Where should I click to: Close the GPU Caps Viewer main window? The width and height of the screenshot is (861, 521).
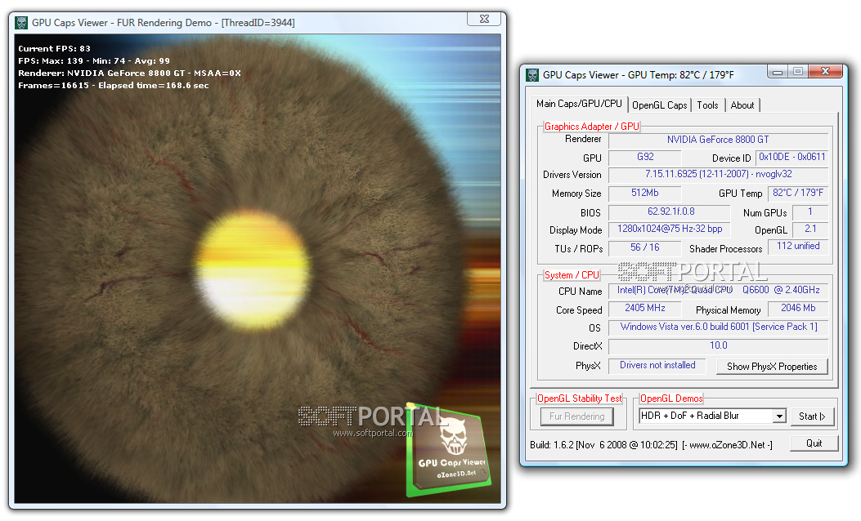point(825,71)
